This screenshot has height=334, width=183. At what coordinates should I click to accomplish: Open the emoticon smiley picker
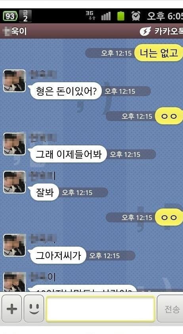point(34,308)
